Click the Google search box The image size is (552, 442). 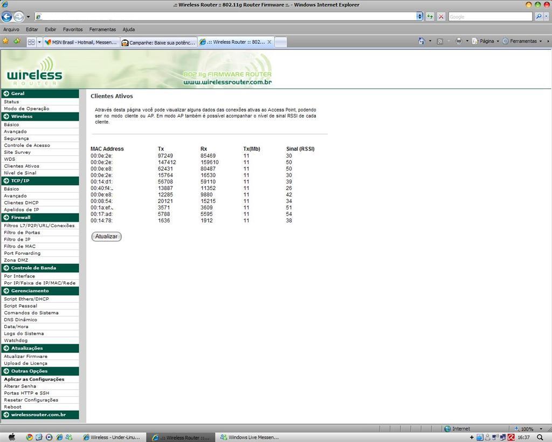tap(490, 17)
